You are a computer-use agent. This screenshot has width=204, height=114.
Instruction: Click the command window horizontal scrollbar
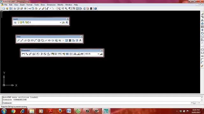click(195, 103)
